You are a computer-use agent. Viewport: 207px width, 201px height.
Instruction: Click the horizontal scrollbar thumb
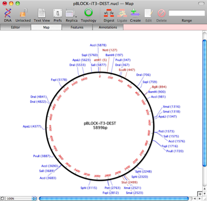pos(114,198)
